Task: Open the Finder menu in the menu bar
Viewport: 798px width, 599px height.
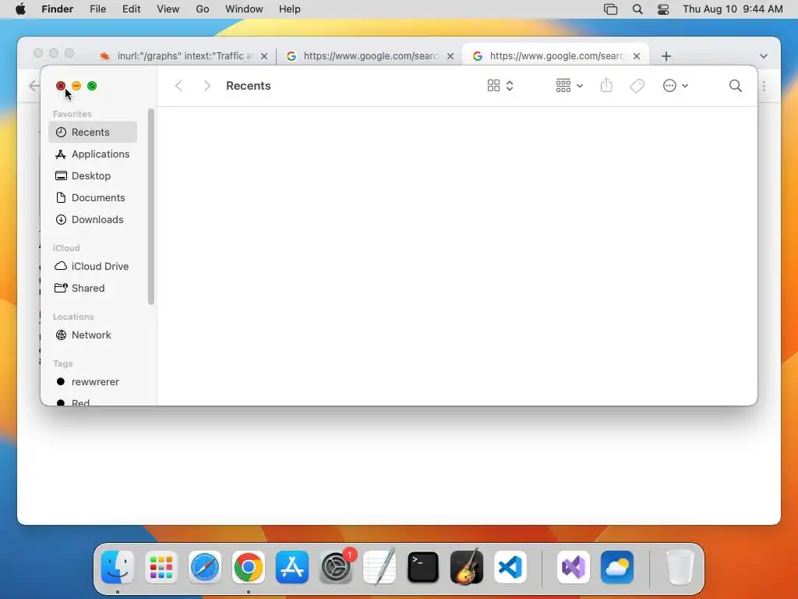Action: pyautogui.click(x=58, y=9)
